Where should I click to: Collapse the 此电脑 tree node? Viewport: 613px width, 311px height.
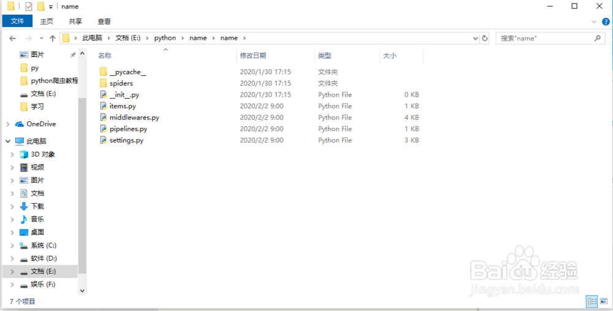[8, 141]
